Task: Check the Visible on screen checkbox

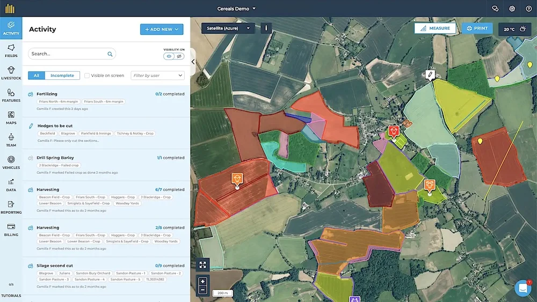Action: point(87,76)
